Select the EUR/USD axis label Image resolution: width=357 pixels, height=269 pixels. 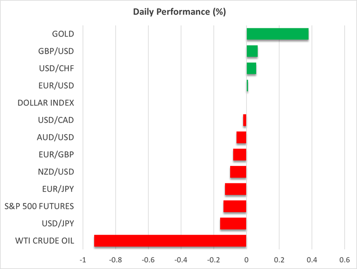point(56,86)
